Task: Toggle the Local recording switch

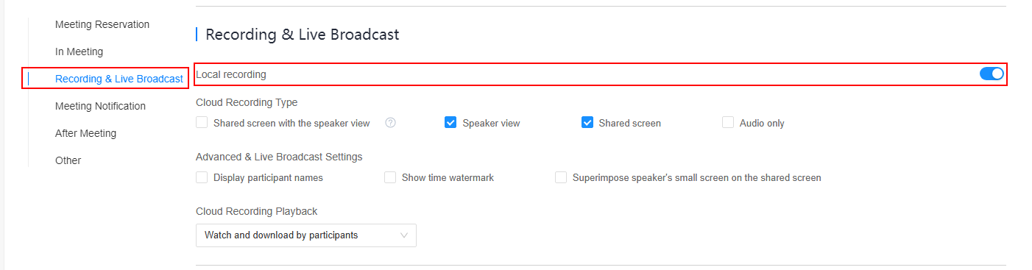Action: point(992,74)
